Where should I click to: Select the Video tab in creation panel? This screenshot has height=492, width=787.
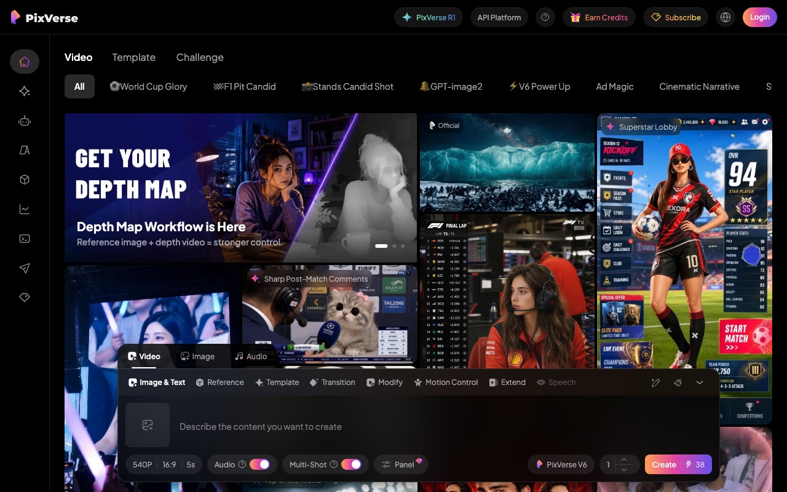pos(144,356)
